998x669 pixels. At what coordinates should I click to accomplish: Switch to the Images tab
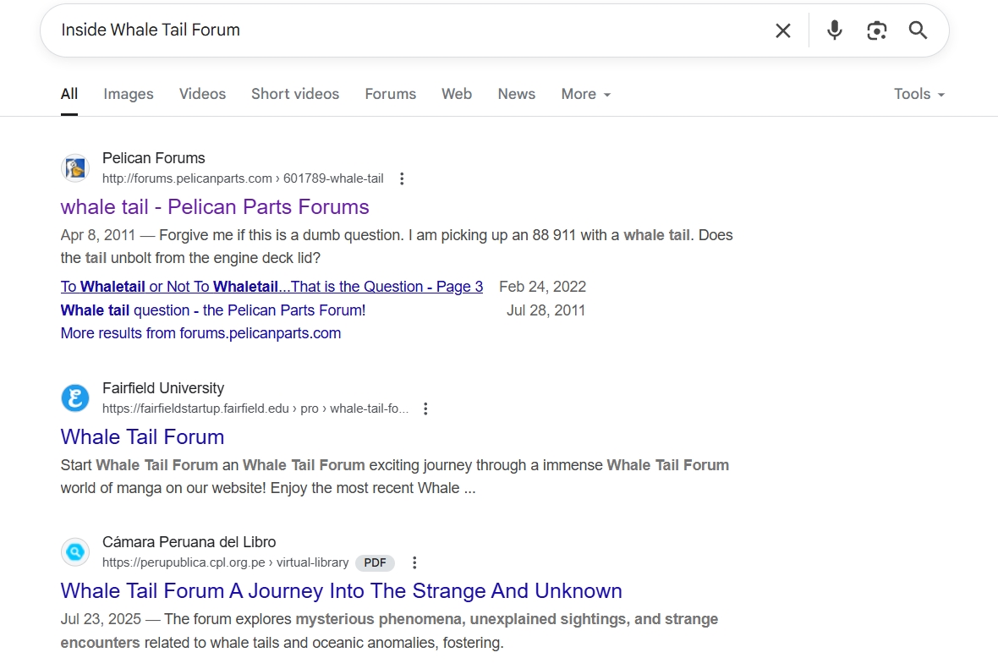pos(129,94)
